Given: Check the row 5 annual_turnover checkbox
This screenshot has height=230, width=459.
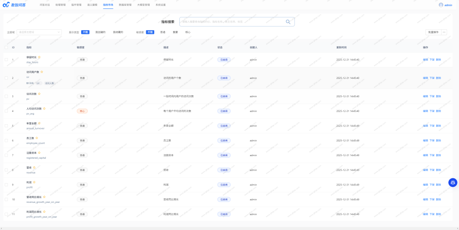Looking at the screenshot, I should [6, 126].
